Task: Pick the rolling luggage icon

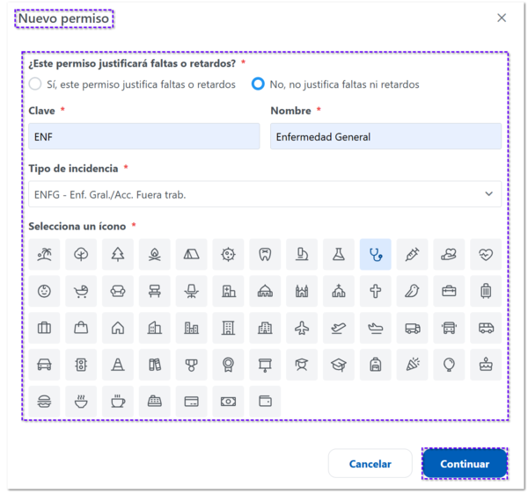Action: [x=486, y=291]
